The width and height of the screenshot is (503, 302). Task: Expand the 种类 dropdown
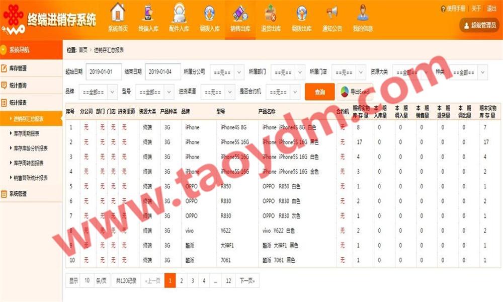[x=468, y=72]
